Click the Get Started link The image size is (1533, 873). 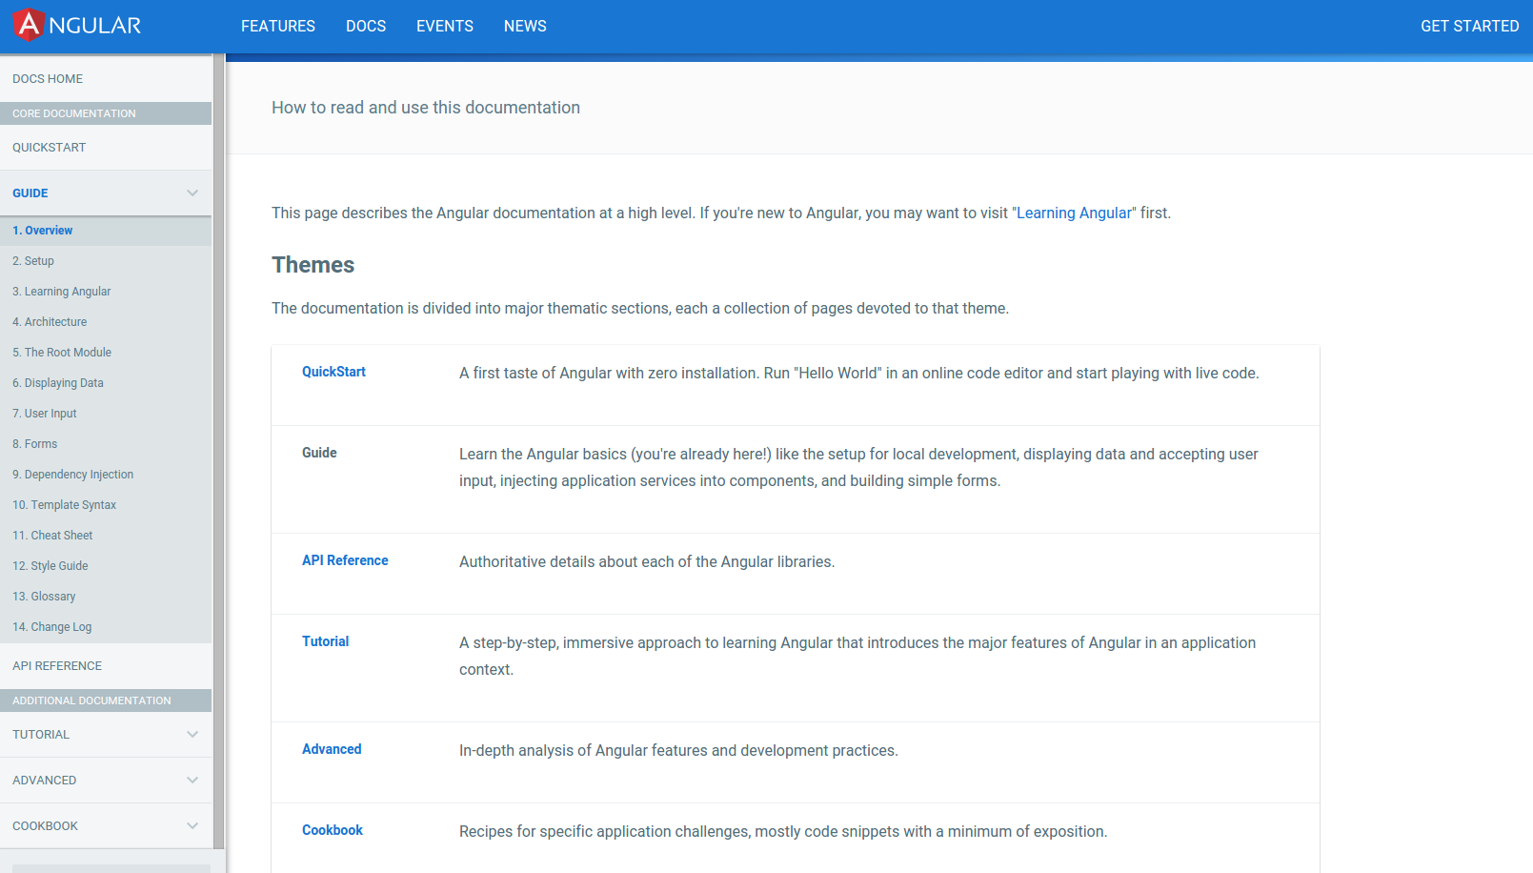point(1469,26)
